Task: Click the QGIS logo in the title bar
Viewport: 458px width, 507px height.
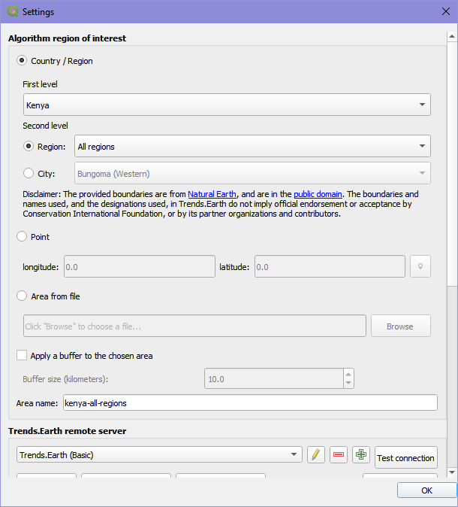Action: click(13, 11)
